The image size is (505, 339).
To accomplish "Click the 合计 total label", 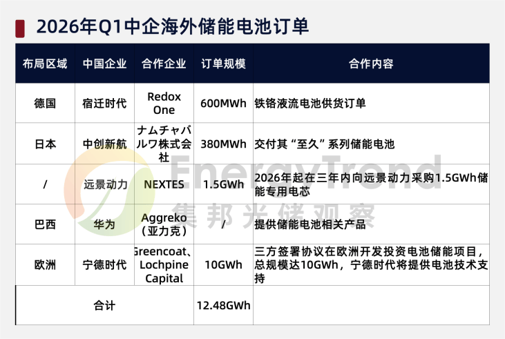I will point(105,306).
